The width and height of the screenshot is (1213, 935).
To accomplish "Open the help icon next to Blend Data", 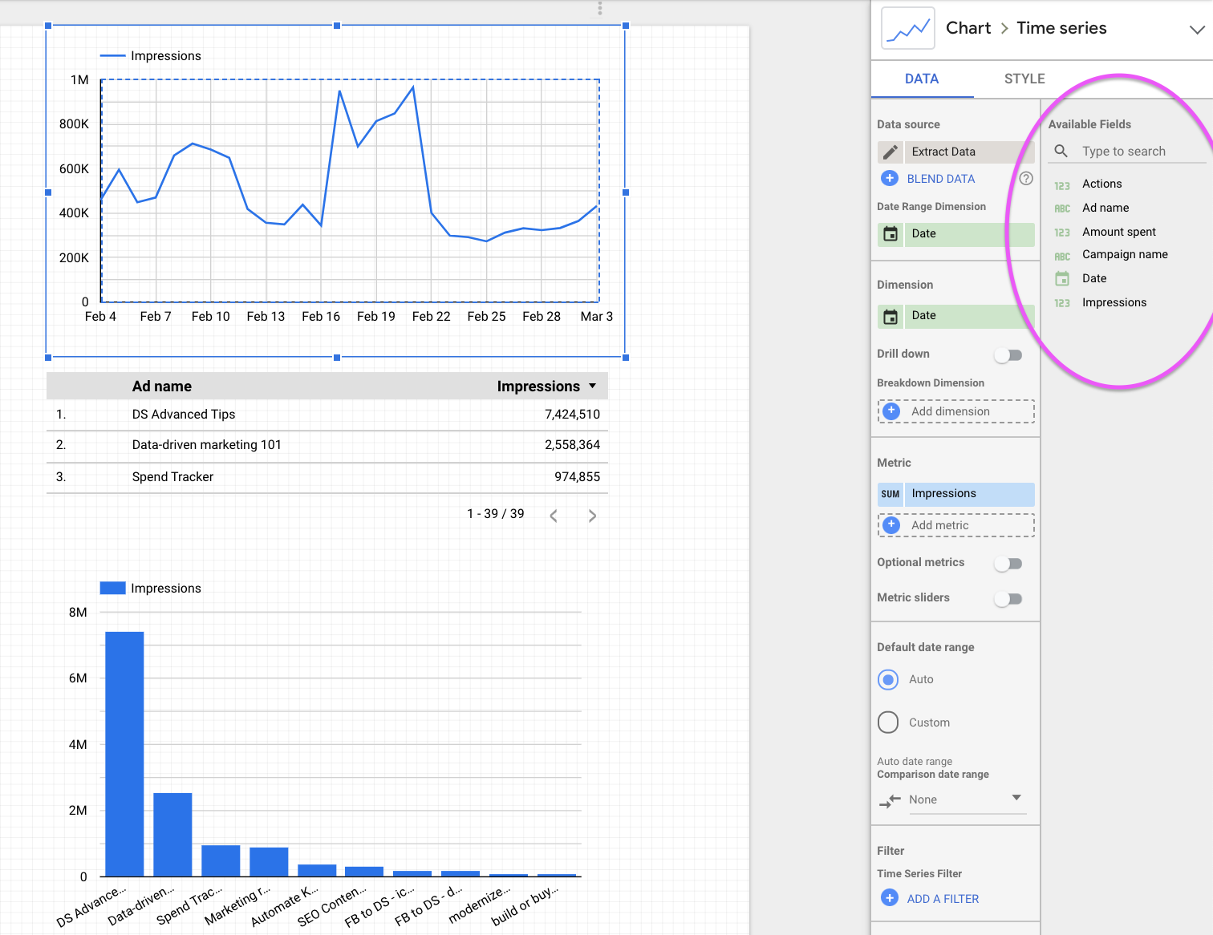I will click(x=1025, y=178).
